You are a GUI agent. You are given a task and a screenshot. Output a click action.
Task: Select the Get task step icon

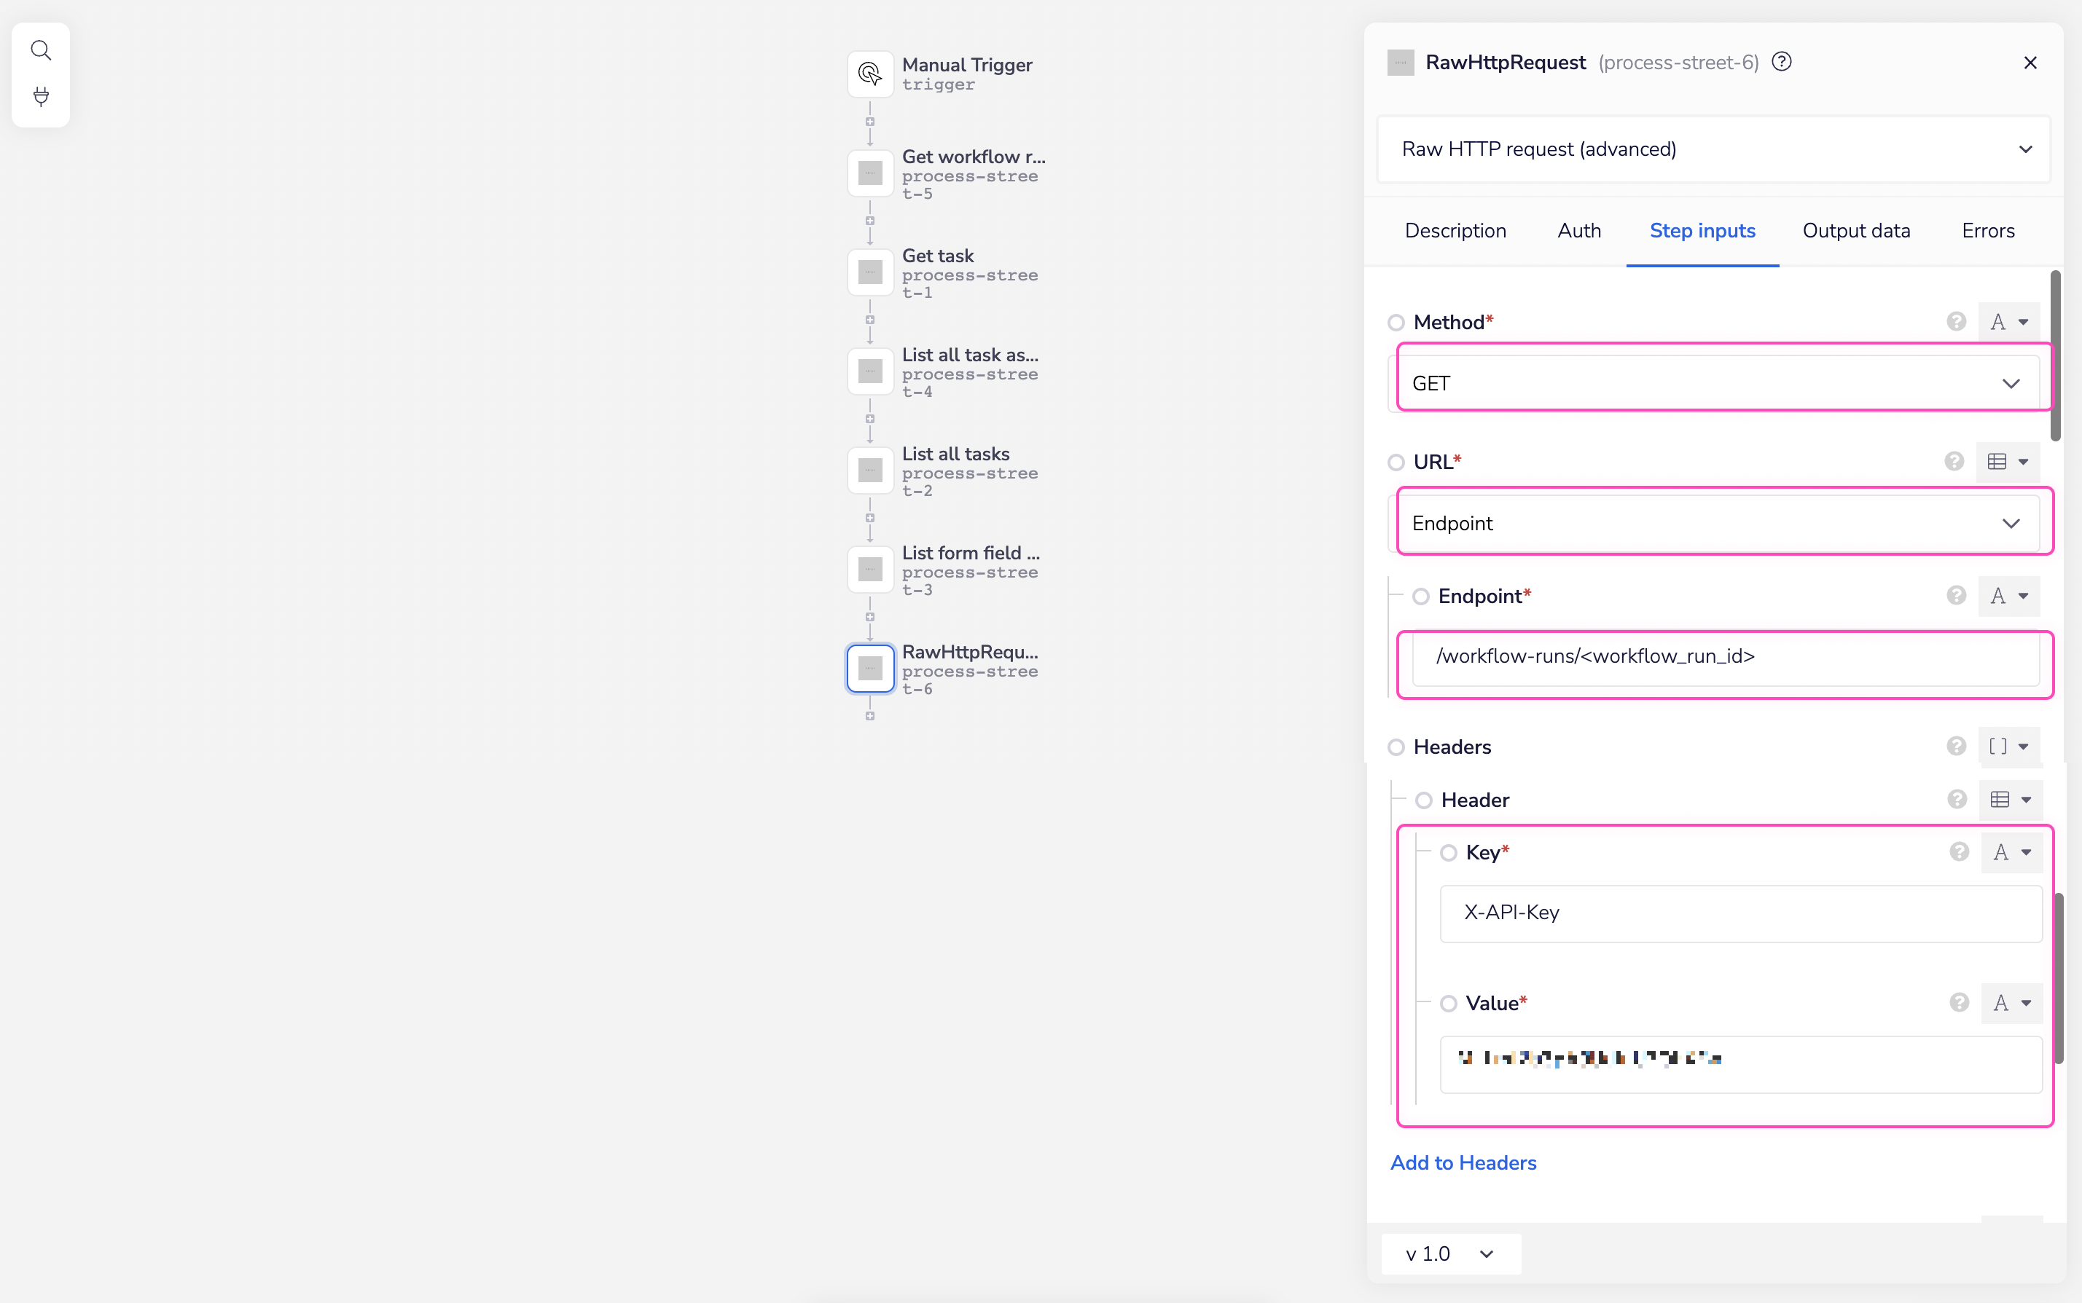click(x=870, y=272)
